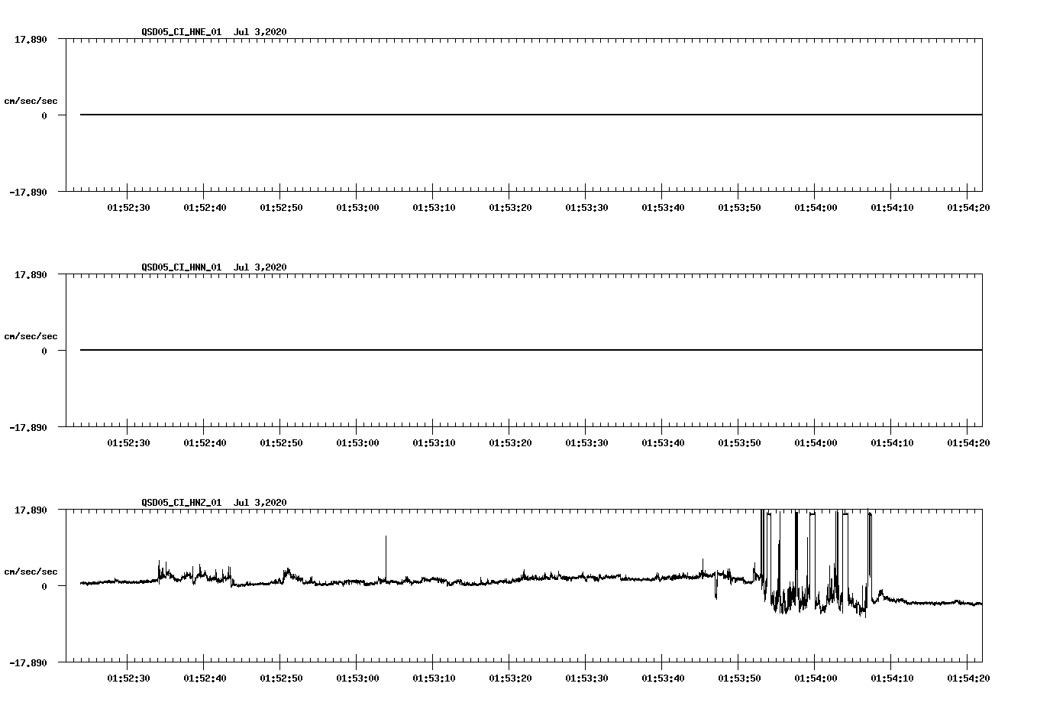
Task: Pick the 01:53:50 time label under HNE plot
Action: point(739,207)
